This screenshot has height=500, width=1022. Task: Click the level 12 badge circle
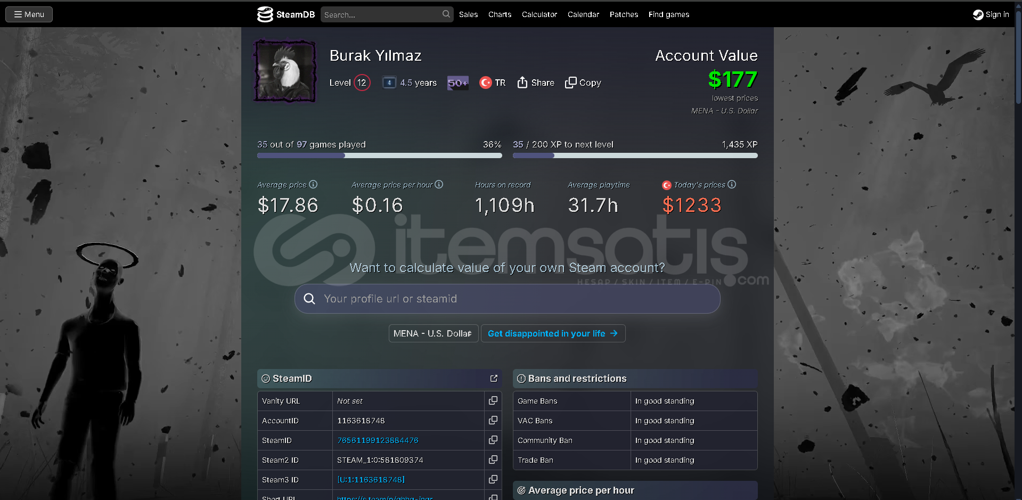click(x=362, y=83)
